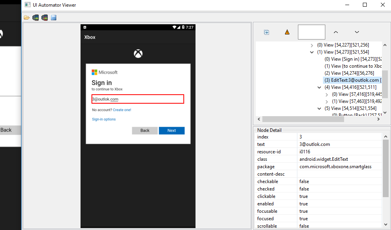Go to next search result down arrow
The image size is (391, 230).
pyautogui.click(x=357, y=32)
